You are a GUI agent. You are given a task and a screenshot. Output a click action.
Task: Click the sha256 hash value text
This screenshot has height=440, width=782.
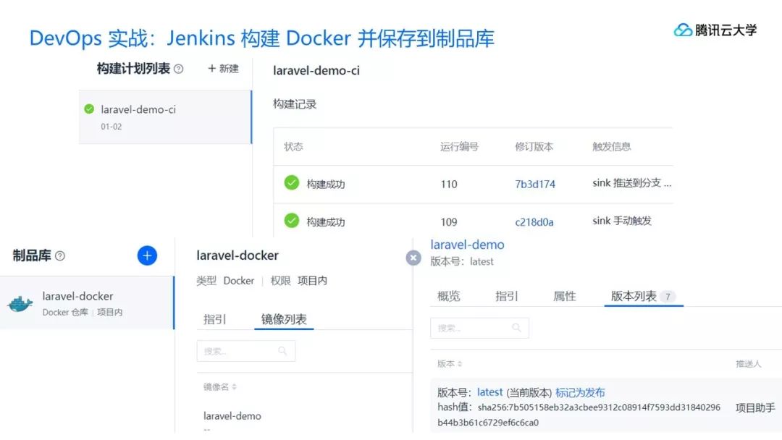[x=579, y=415]
